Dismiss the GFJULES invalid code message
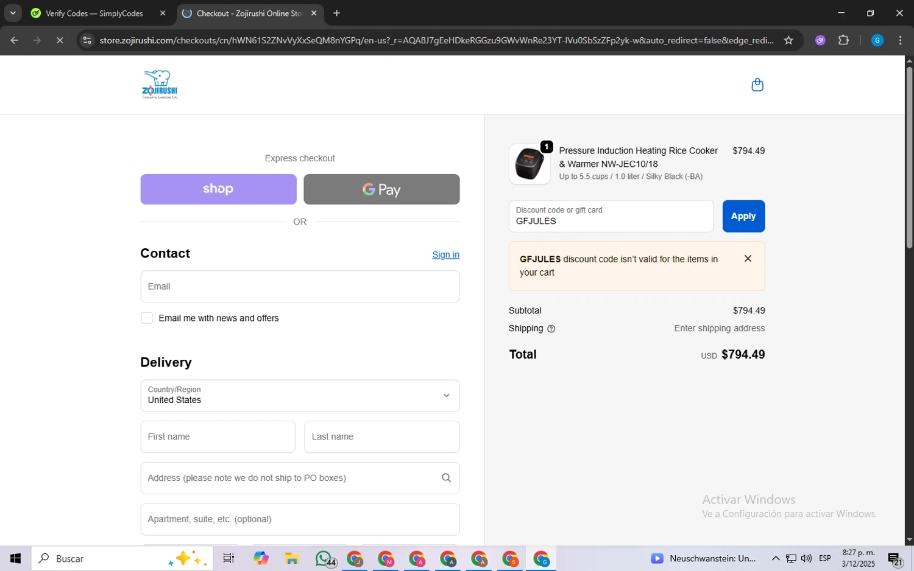914x571 pixels. [x=748, y=259]
